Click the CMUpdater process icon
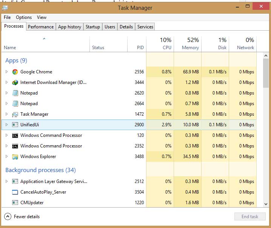Viewport: 271px width, 228px height. (x=15, y=203)
